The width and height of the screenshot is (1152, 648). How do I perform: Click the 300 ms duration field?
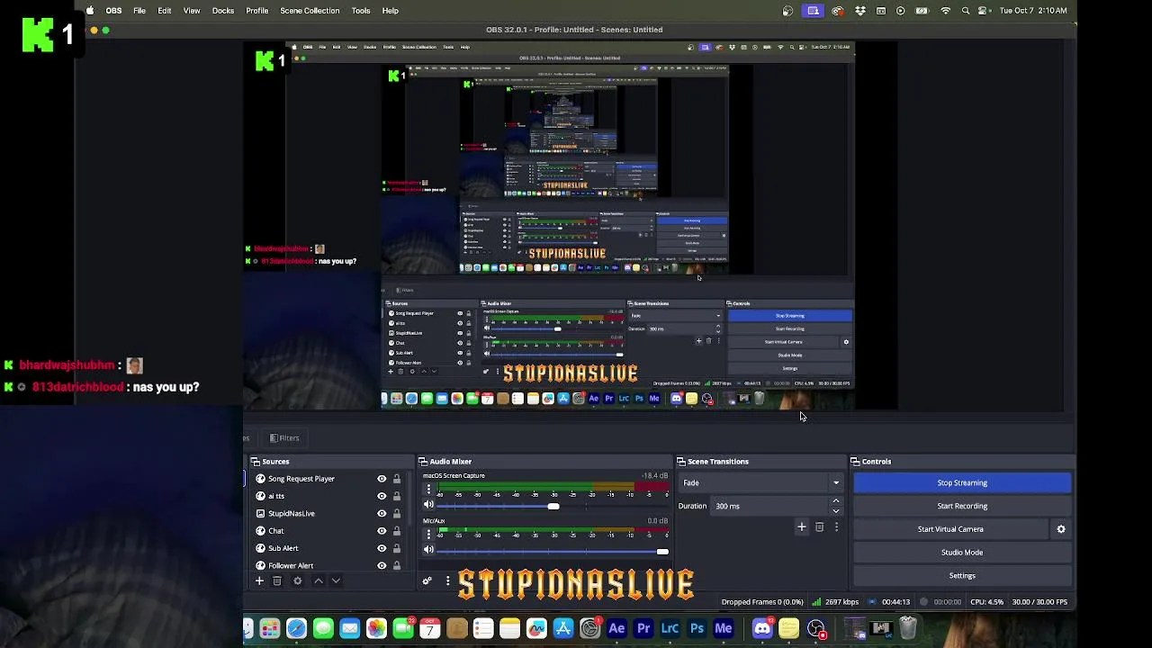click(x=769, y=506)
